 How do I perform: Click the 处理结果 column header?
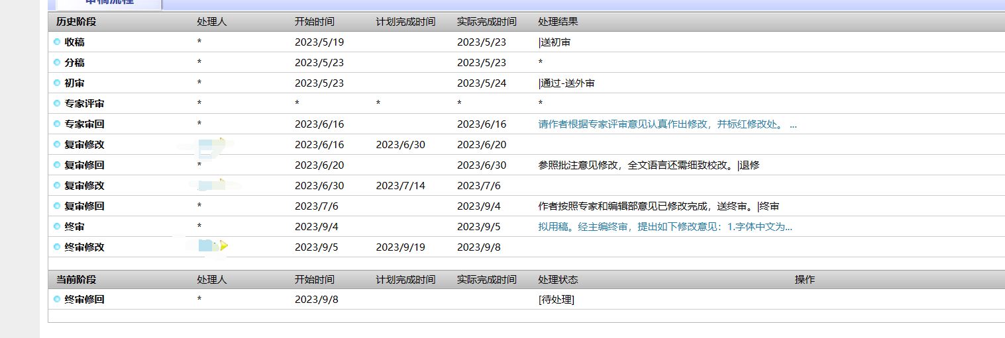pyautogui.click(x=558, y=22)
